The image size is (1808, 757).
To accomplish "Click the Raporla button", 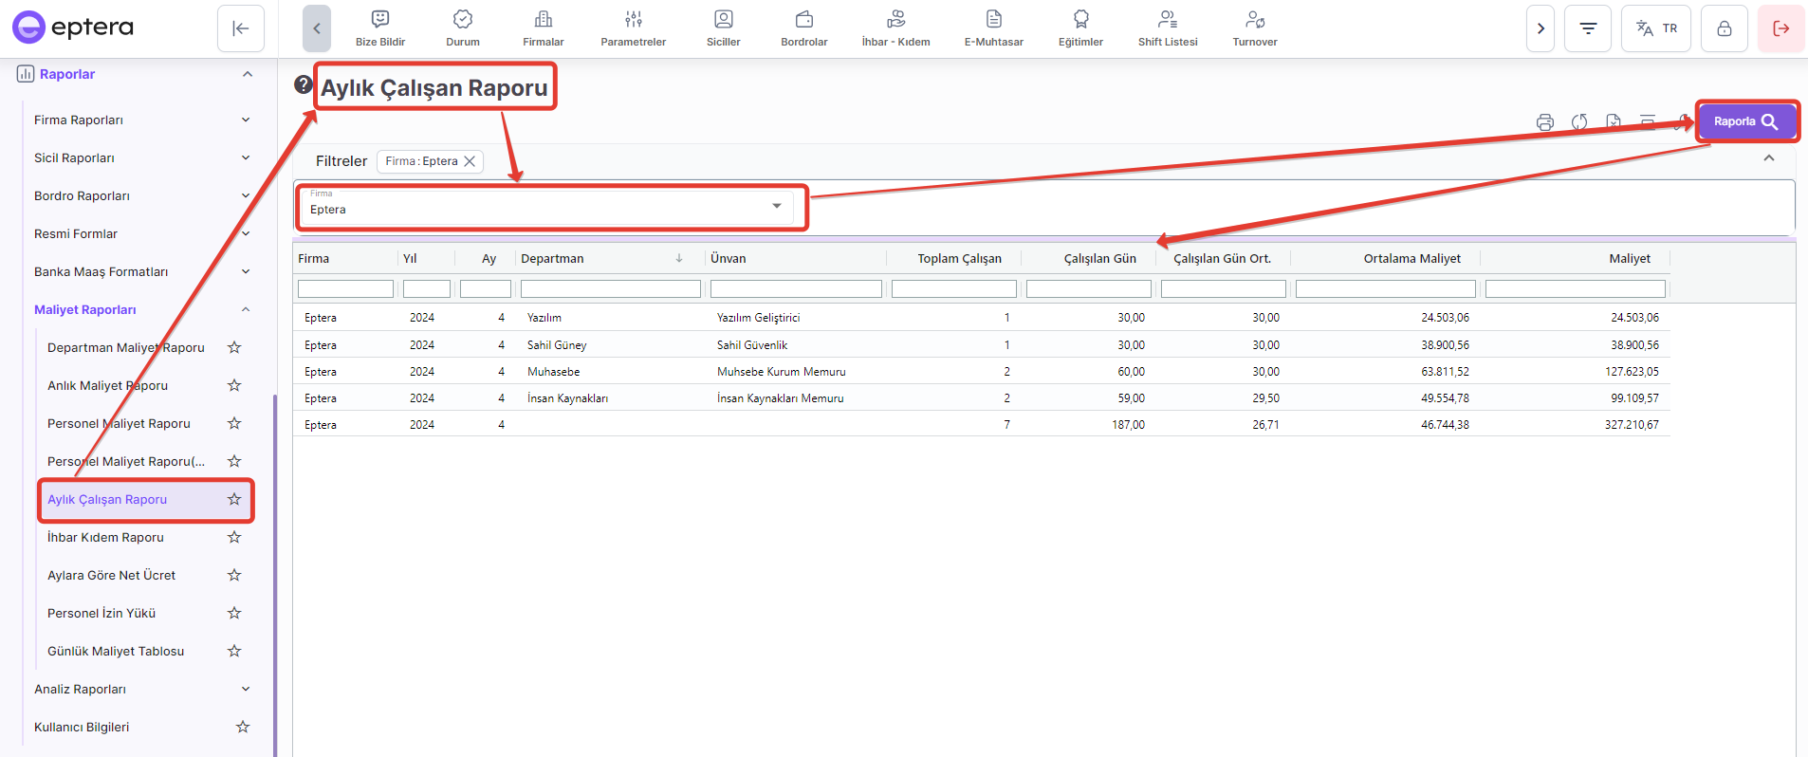I will tap(1745, 121).
